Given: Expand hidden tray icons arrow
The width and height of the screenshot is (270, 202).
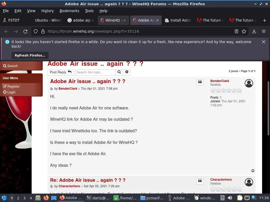Looking at the screenshot, I should [x=223, y=198].
